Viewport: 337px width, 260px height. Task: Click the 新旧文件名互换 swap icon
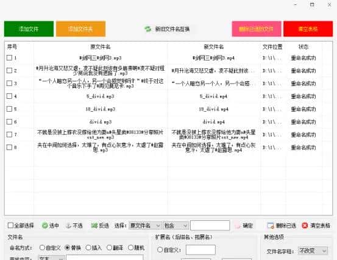(x=147, y=29)
